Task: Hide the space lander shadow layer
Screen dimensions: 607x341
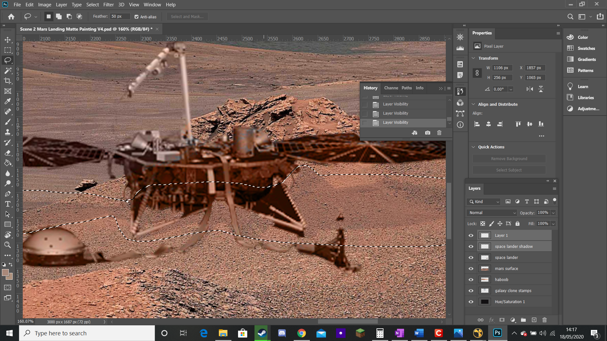Action: (x=471, y=247)
